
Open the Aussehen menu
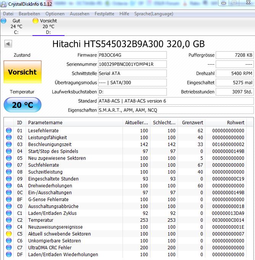coord(79,14)
